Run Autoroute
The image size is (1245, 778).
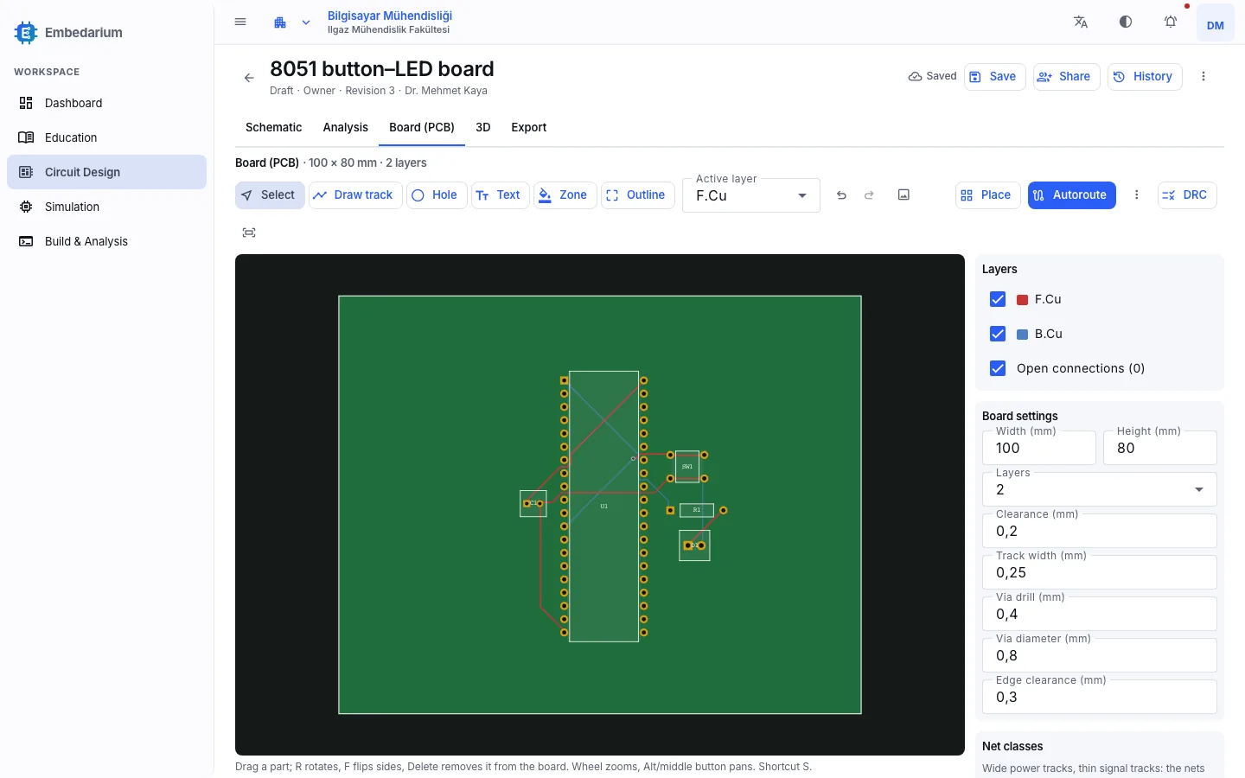coord(1072,195)
